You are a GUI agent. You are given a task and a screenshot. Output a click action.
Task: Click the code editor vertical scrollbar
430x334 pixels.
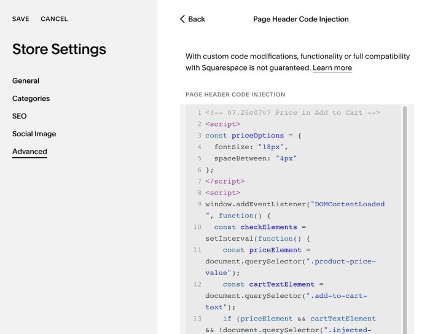pyautogui.click(x=405, y=219)
